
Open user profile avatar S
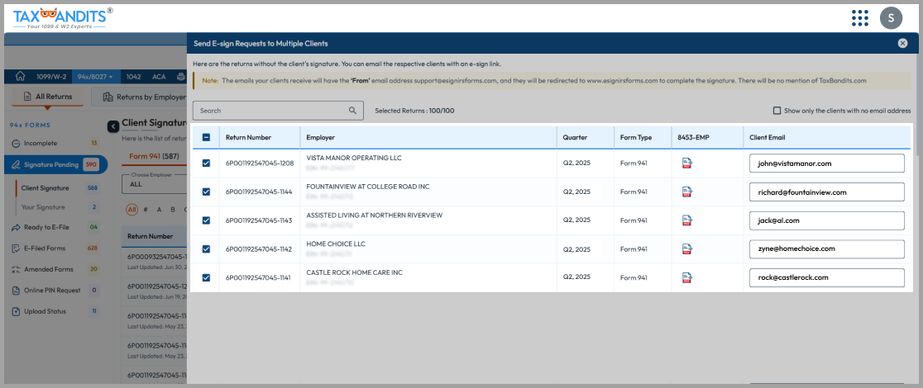[891, 17]
